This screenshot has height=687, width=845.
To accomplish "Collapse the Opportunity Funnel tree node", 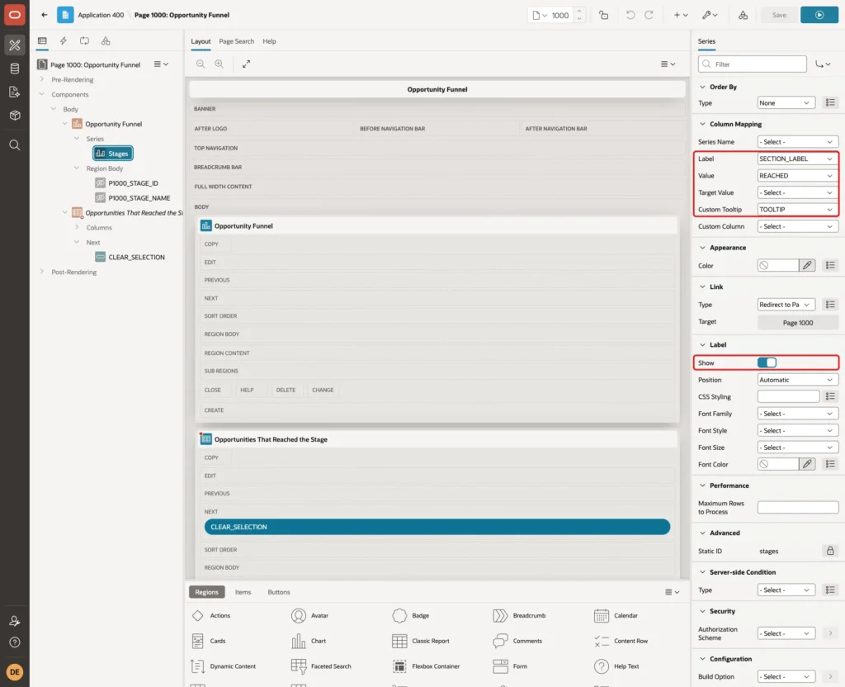I will [64, 124].
